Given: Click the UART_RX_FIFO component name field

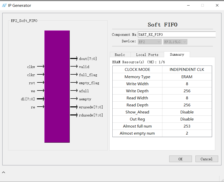Looking at the screenshot, I should [x=177, y=34].
